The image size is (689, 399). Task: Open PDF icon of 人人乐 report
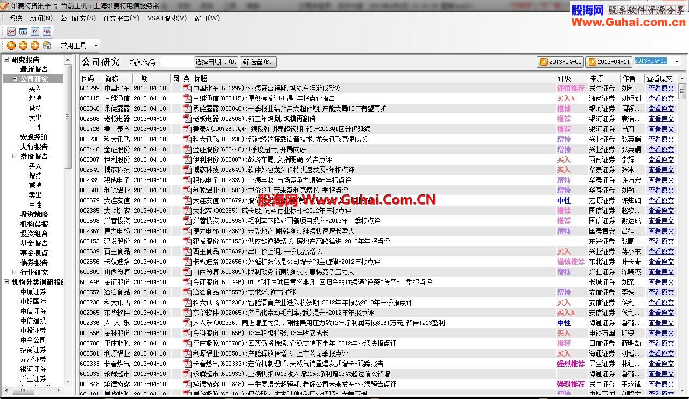pyautogui.click(x=187, y=323)
